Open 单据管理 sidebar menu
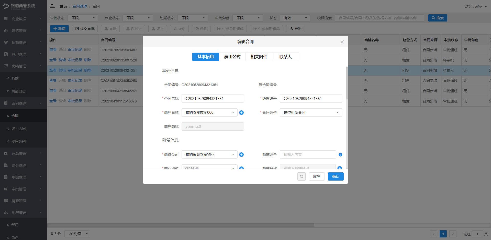This screenshot has height=240, width=491. click(x=24, y=177)
